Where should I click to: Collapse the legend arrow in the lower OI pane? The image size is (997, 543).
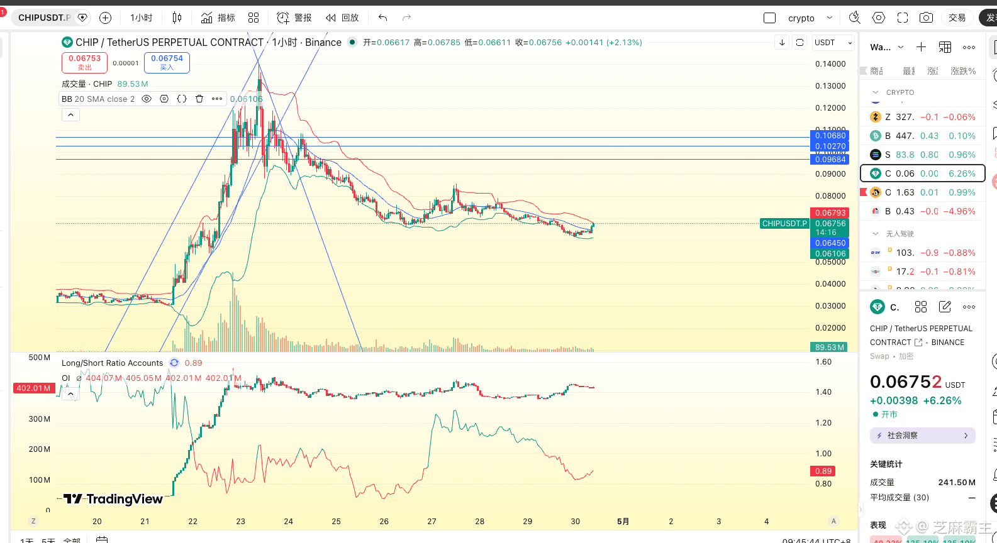point(70,394)
